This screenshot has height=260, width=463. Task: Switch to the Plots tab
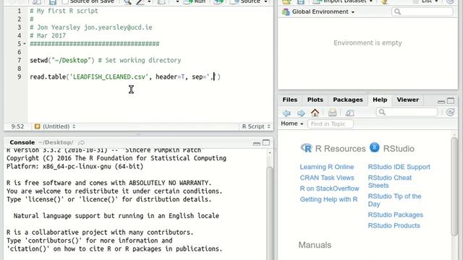pyautogui.click(x=315, y=100)
